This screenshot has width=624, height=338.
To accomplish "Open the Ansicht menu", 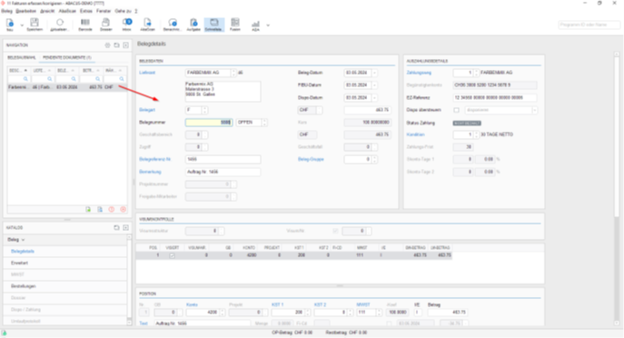I will coord(47,11).
